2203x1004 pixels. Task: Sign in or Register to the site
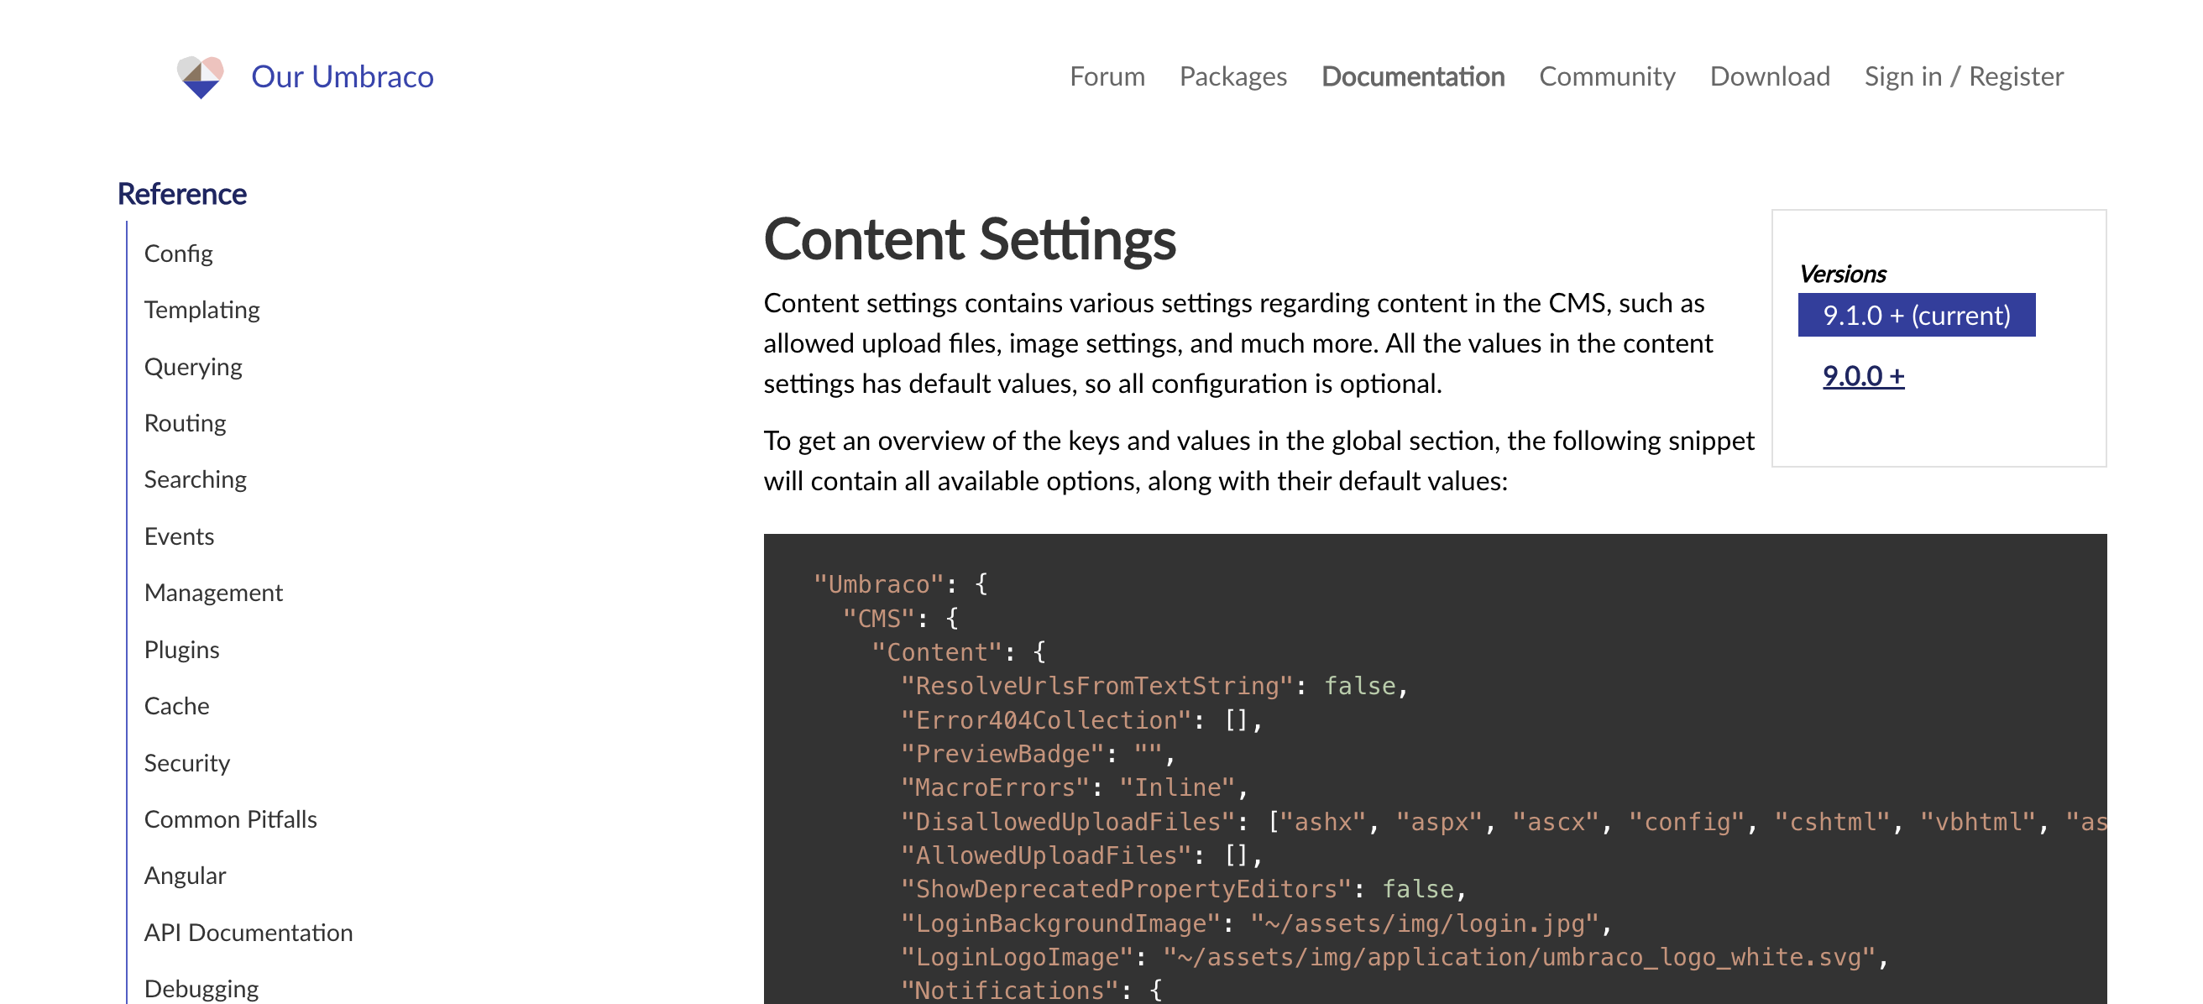(1964, 76)
